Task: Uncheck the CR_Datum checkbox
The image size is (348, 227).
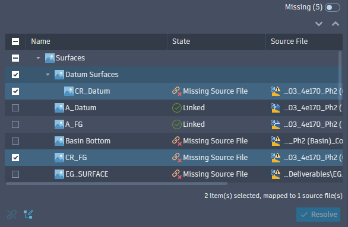Action: pyautogui.click(x=15, y=91)
